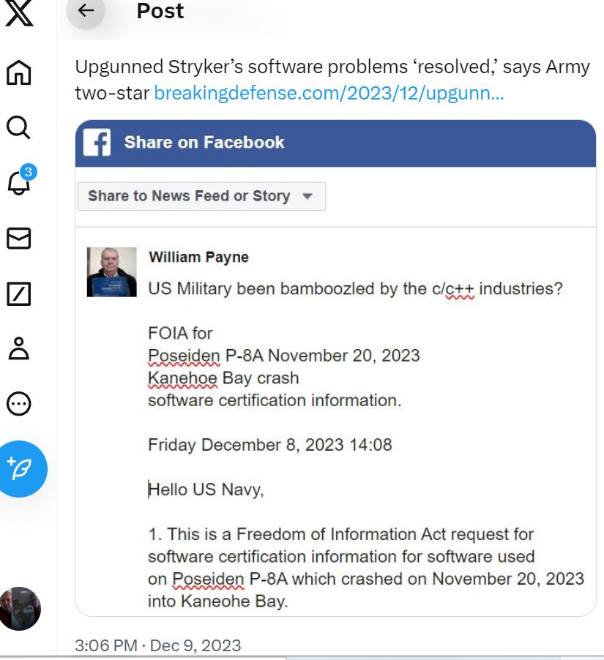The width and height of the screenshot is (604, 660).
Task: View notifications bell with 3 badge
Action: [20, 181]
